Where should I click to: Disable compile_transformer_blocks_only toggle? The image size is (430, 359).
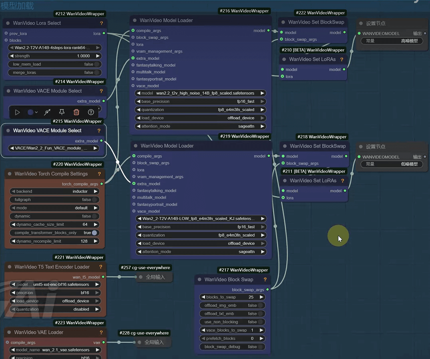(x=54, y=233)
